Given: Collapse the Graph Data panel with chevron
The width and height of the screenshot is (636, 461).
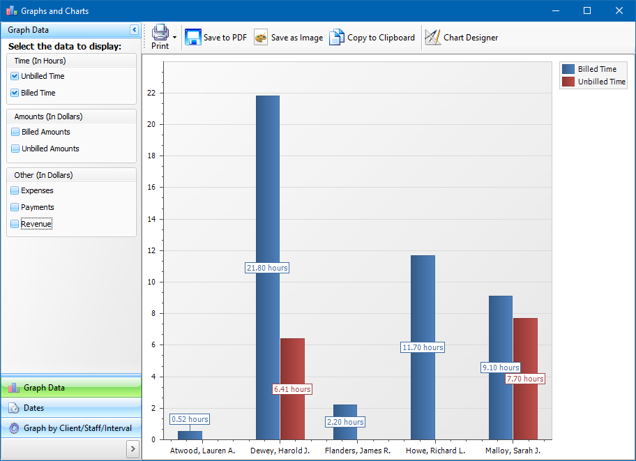Looking at the screenshot, I should (135, 29).
